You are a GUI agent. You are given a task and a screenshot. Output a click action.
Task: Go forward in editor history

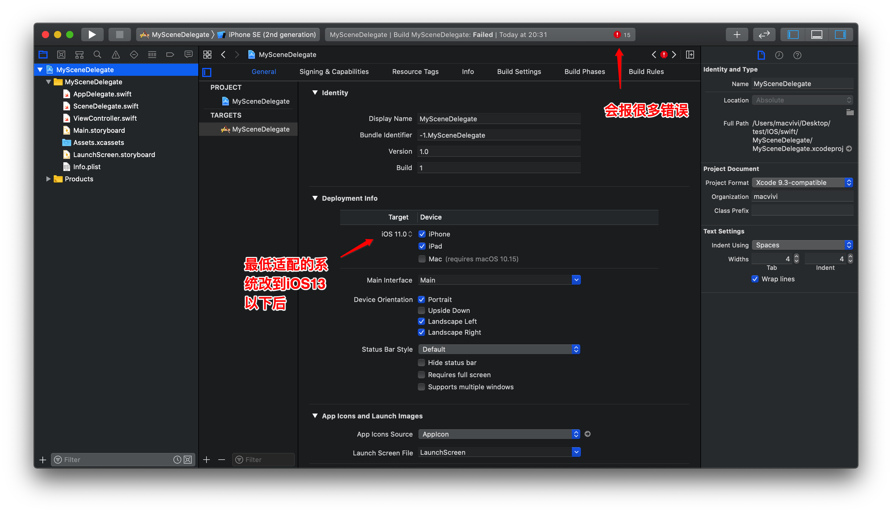237,55
